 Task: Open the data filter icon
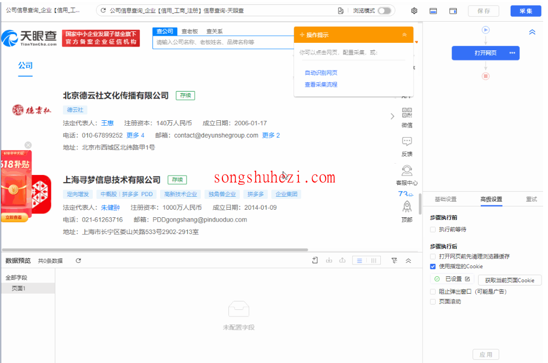click(x=394, y=261)
